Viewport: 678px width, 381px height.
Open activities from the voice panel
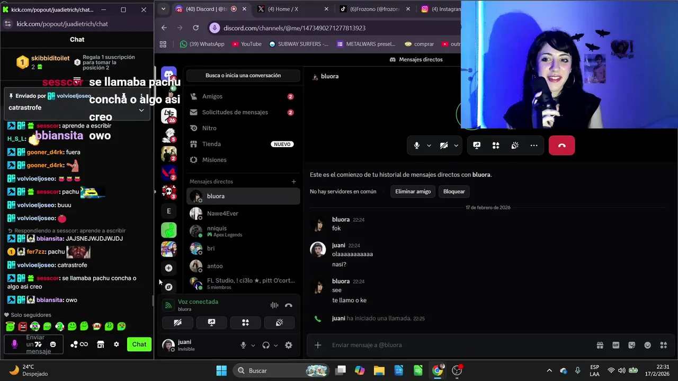pyautogui.click(x=245, y=322)
